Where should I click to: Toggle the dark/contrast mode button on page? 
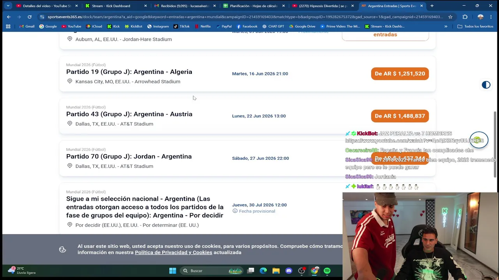[x=486, y=85]
